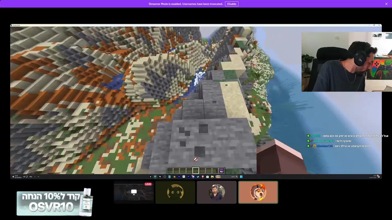Click the volume icon in streamed taskbar
This screenshot has height=220, width=392.
point(24,177)
